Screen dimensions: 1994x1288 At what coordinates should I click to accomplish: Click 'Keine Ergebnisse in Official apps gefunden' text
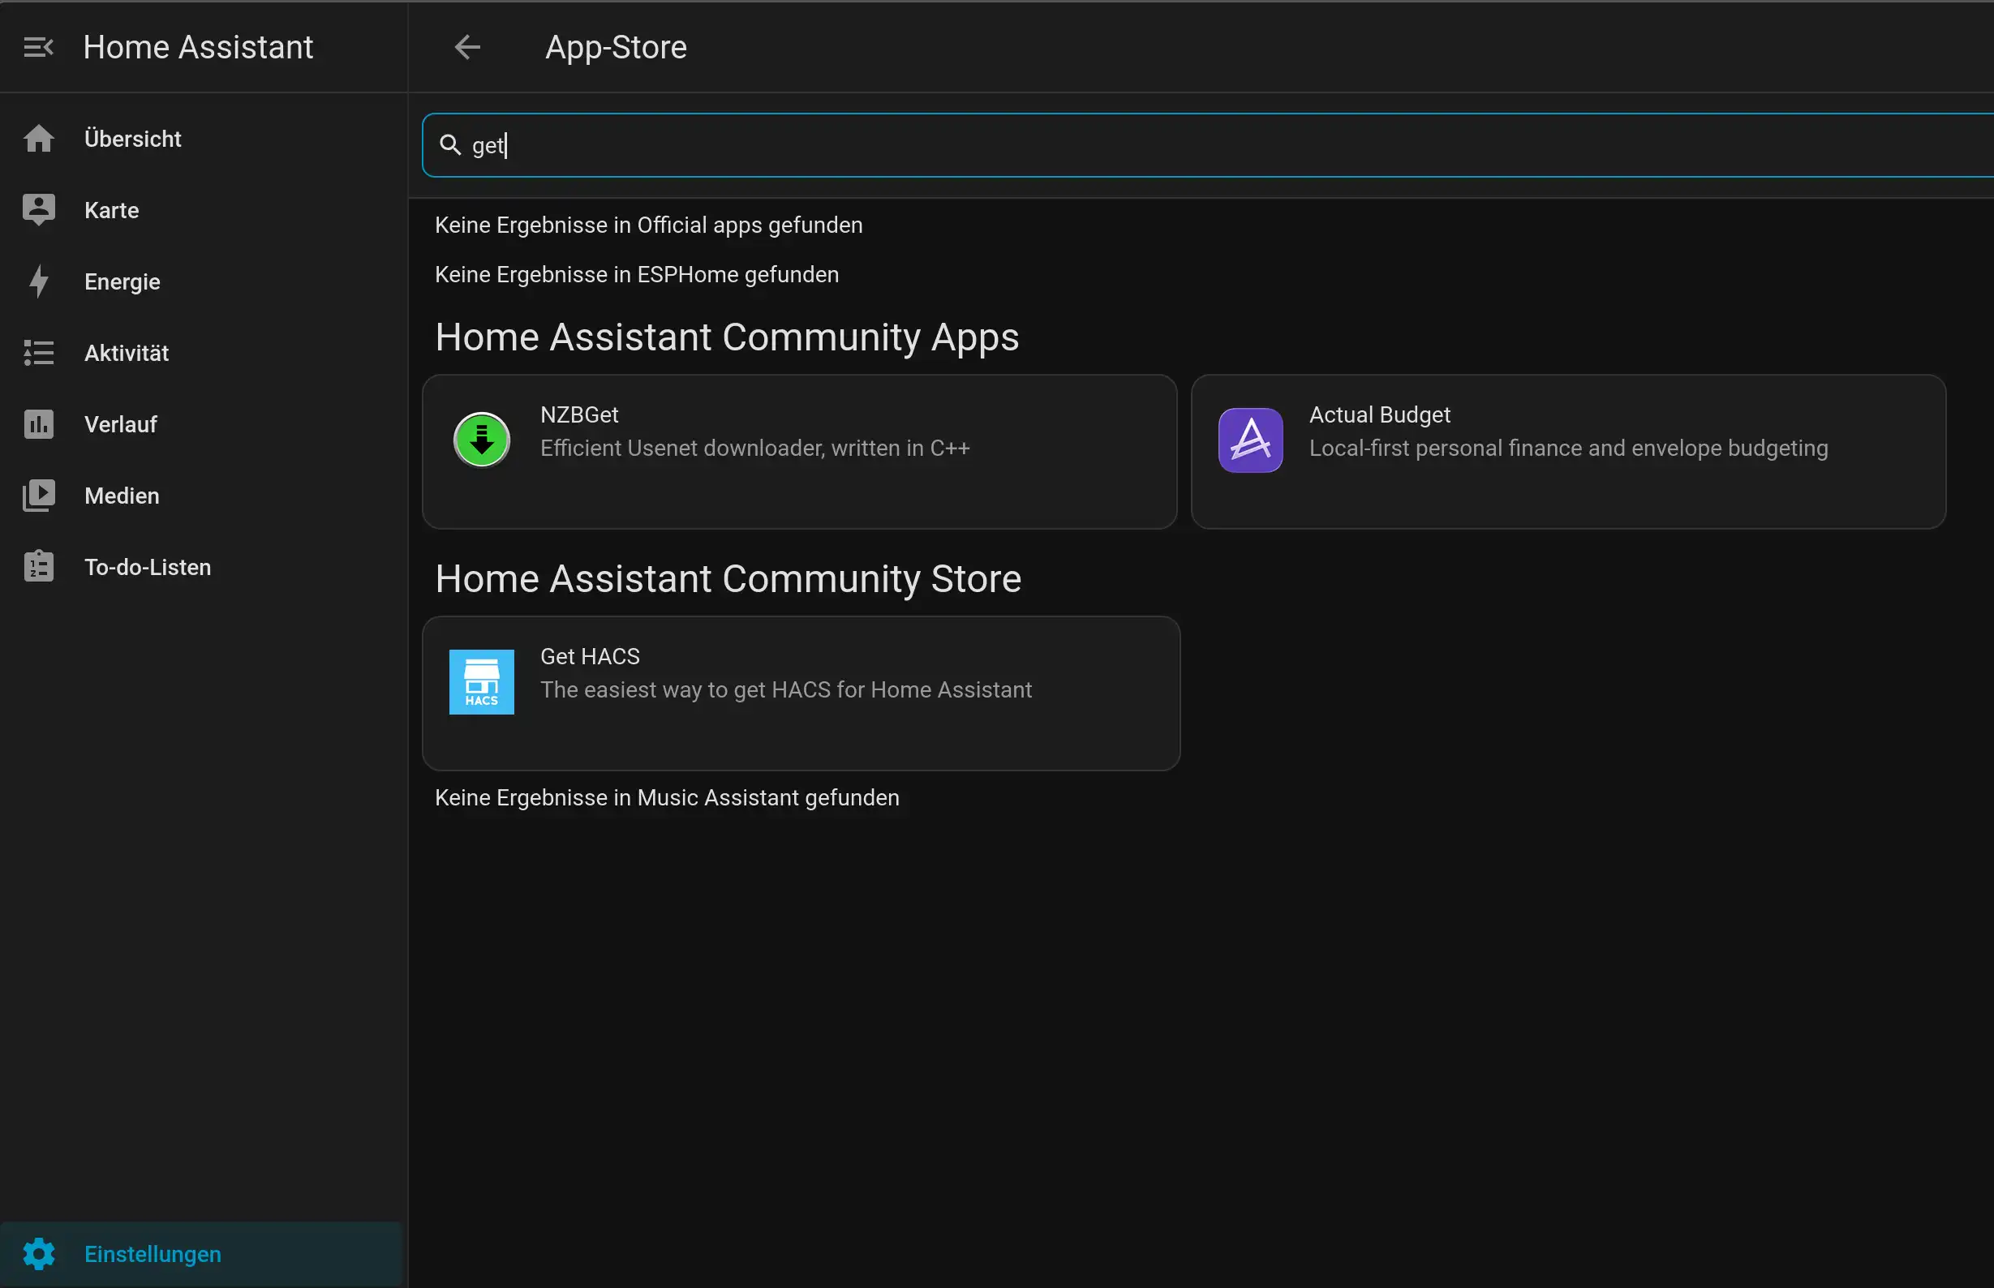648,225
